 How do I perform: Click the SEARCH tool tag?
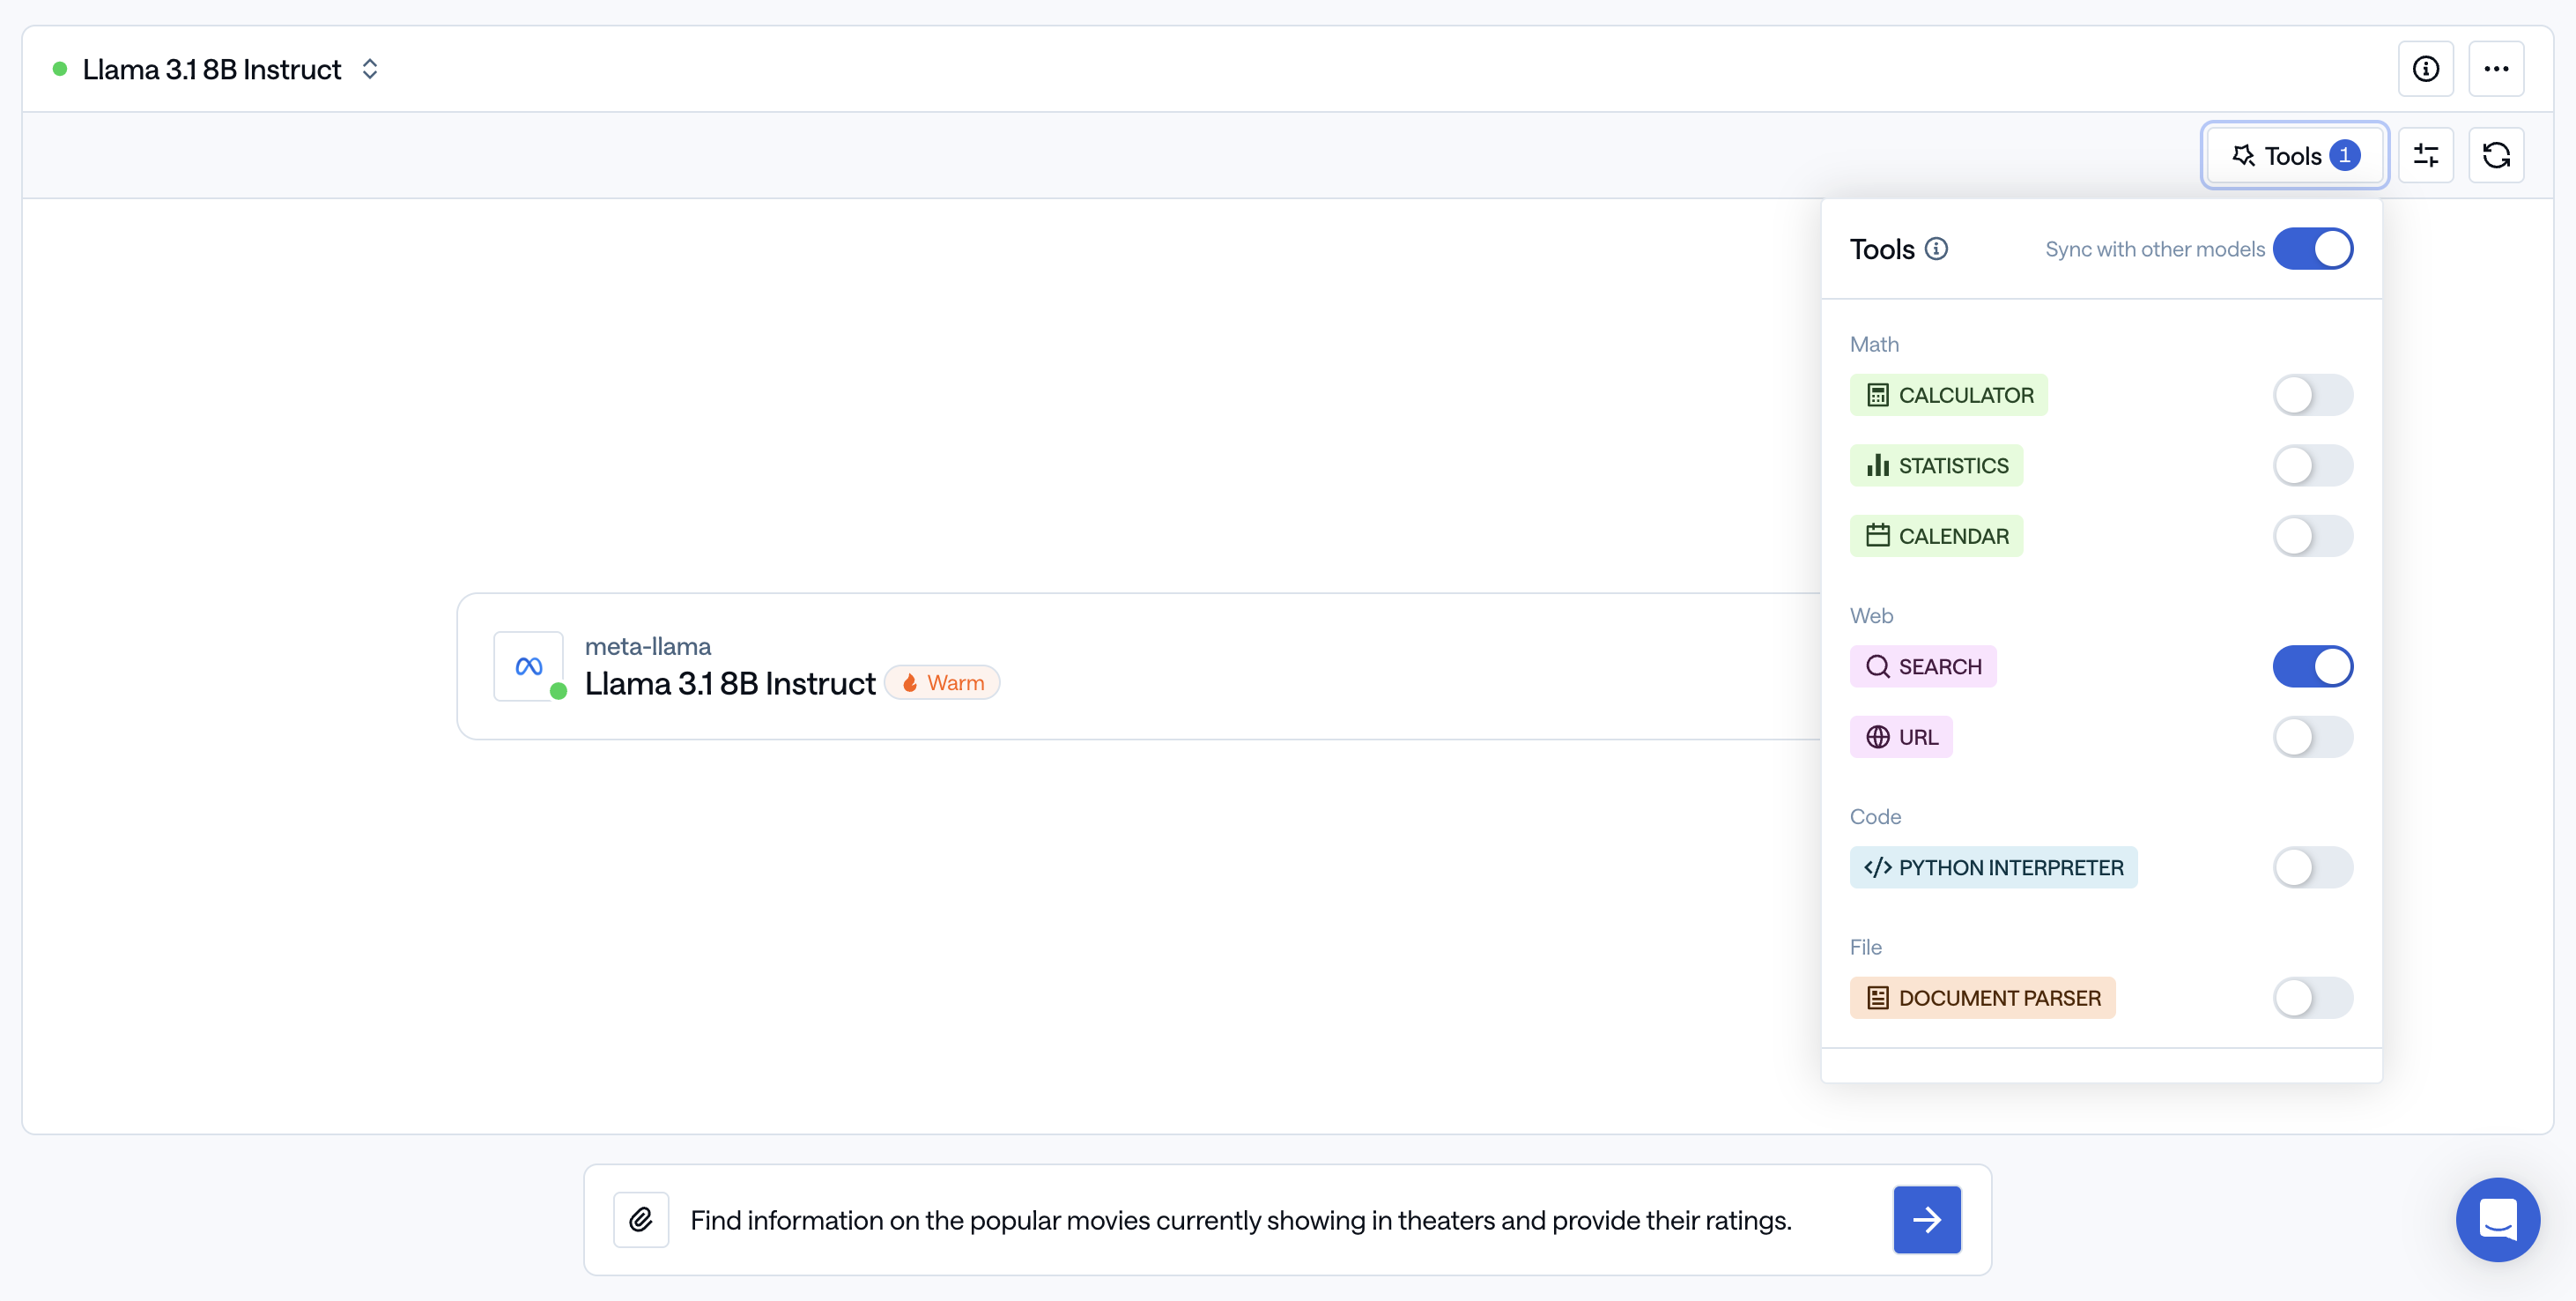pyautogui.click(x=1923, y=666)
